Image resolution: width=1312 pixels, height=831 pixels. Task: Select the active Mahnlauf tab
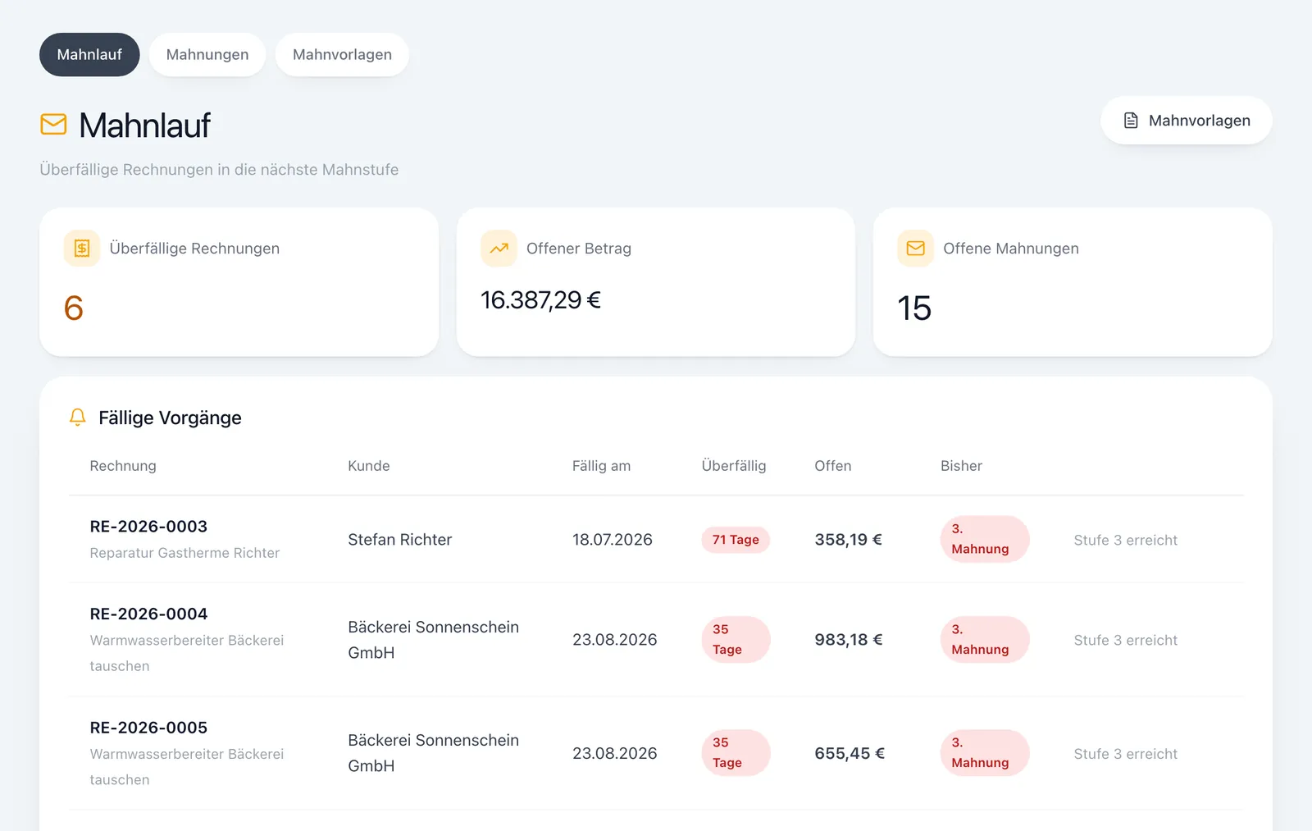89,54
